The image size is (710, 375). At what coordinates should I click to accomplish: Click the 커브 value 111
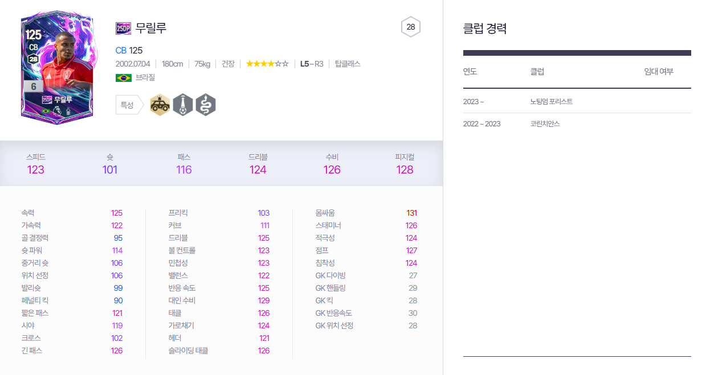click(x=264, y=225)
